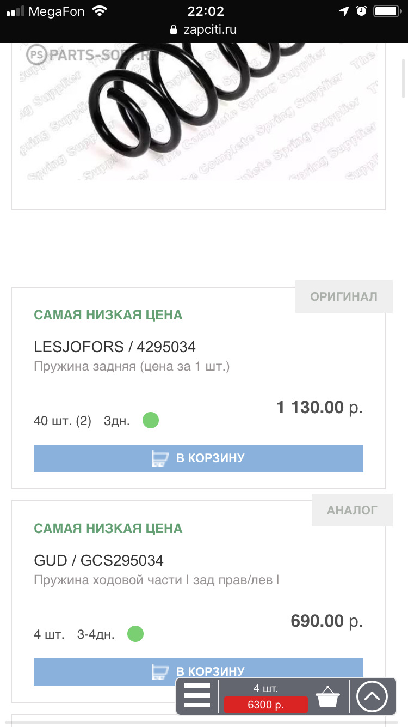
Task: Open the hamburger menu in the floating bar
Action: pos(197,696)
